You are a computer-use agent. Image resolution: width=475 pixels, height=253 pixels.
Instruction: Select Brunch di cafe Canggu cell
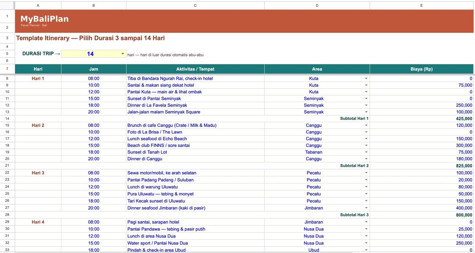pyautogui.click(x=195, y=125)
